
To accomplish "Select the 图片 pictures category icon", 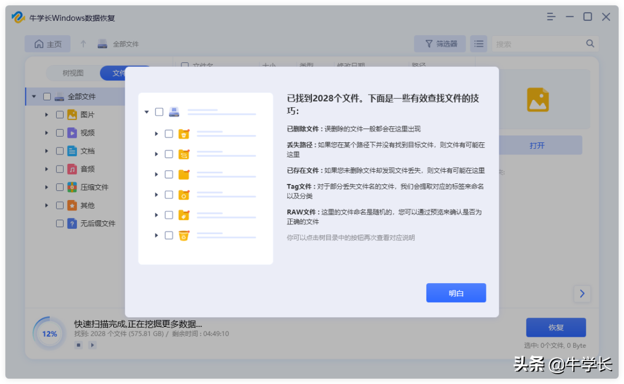I will pyautogui.click(x=71, y=114).
